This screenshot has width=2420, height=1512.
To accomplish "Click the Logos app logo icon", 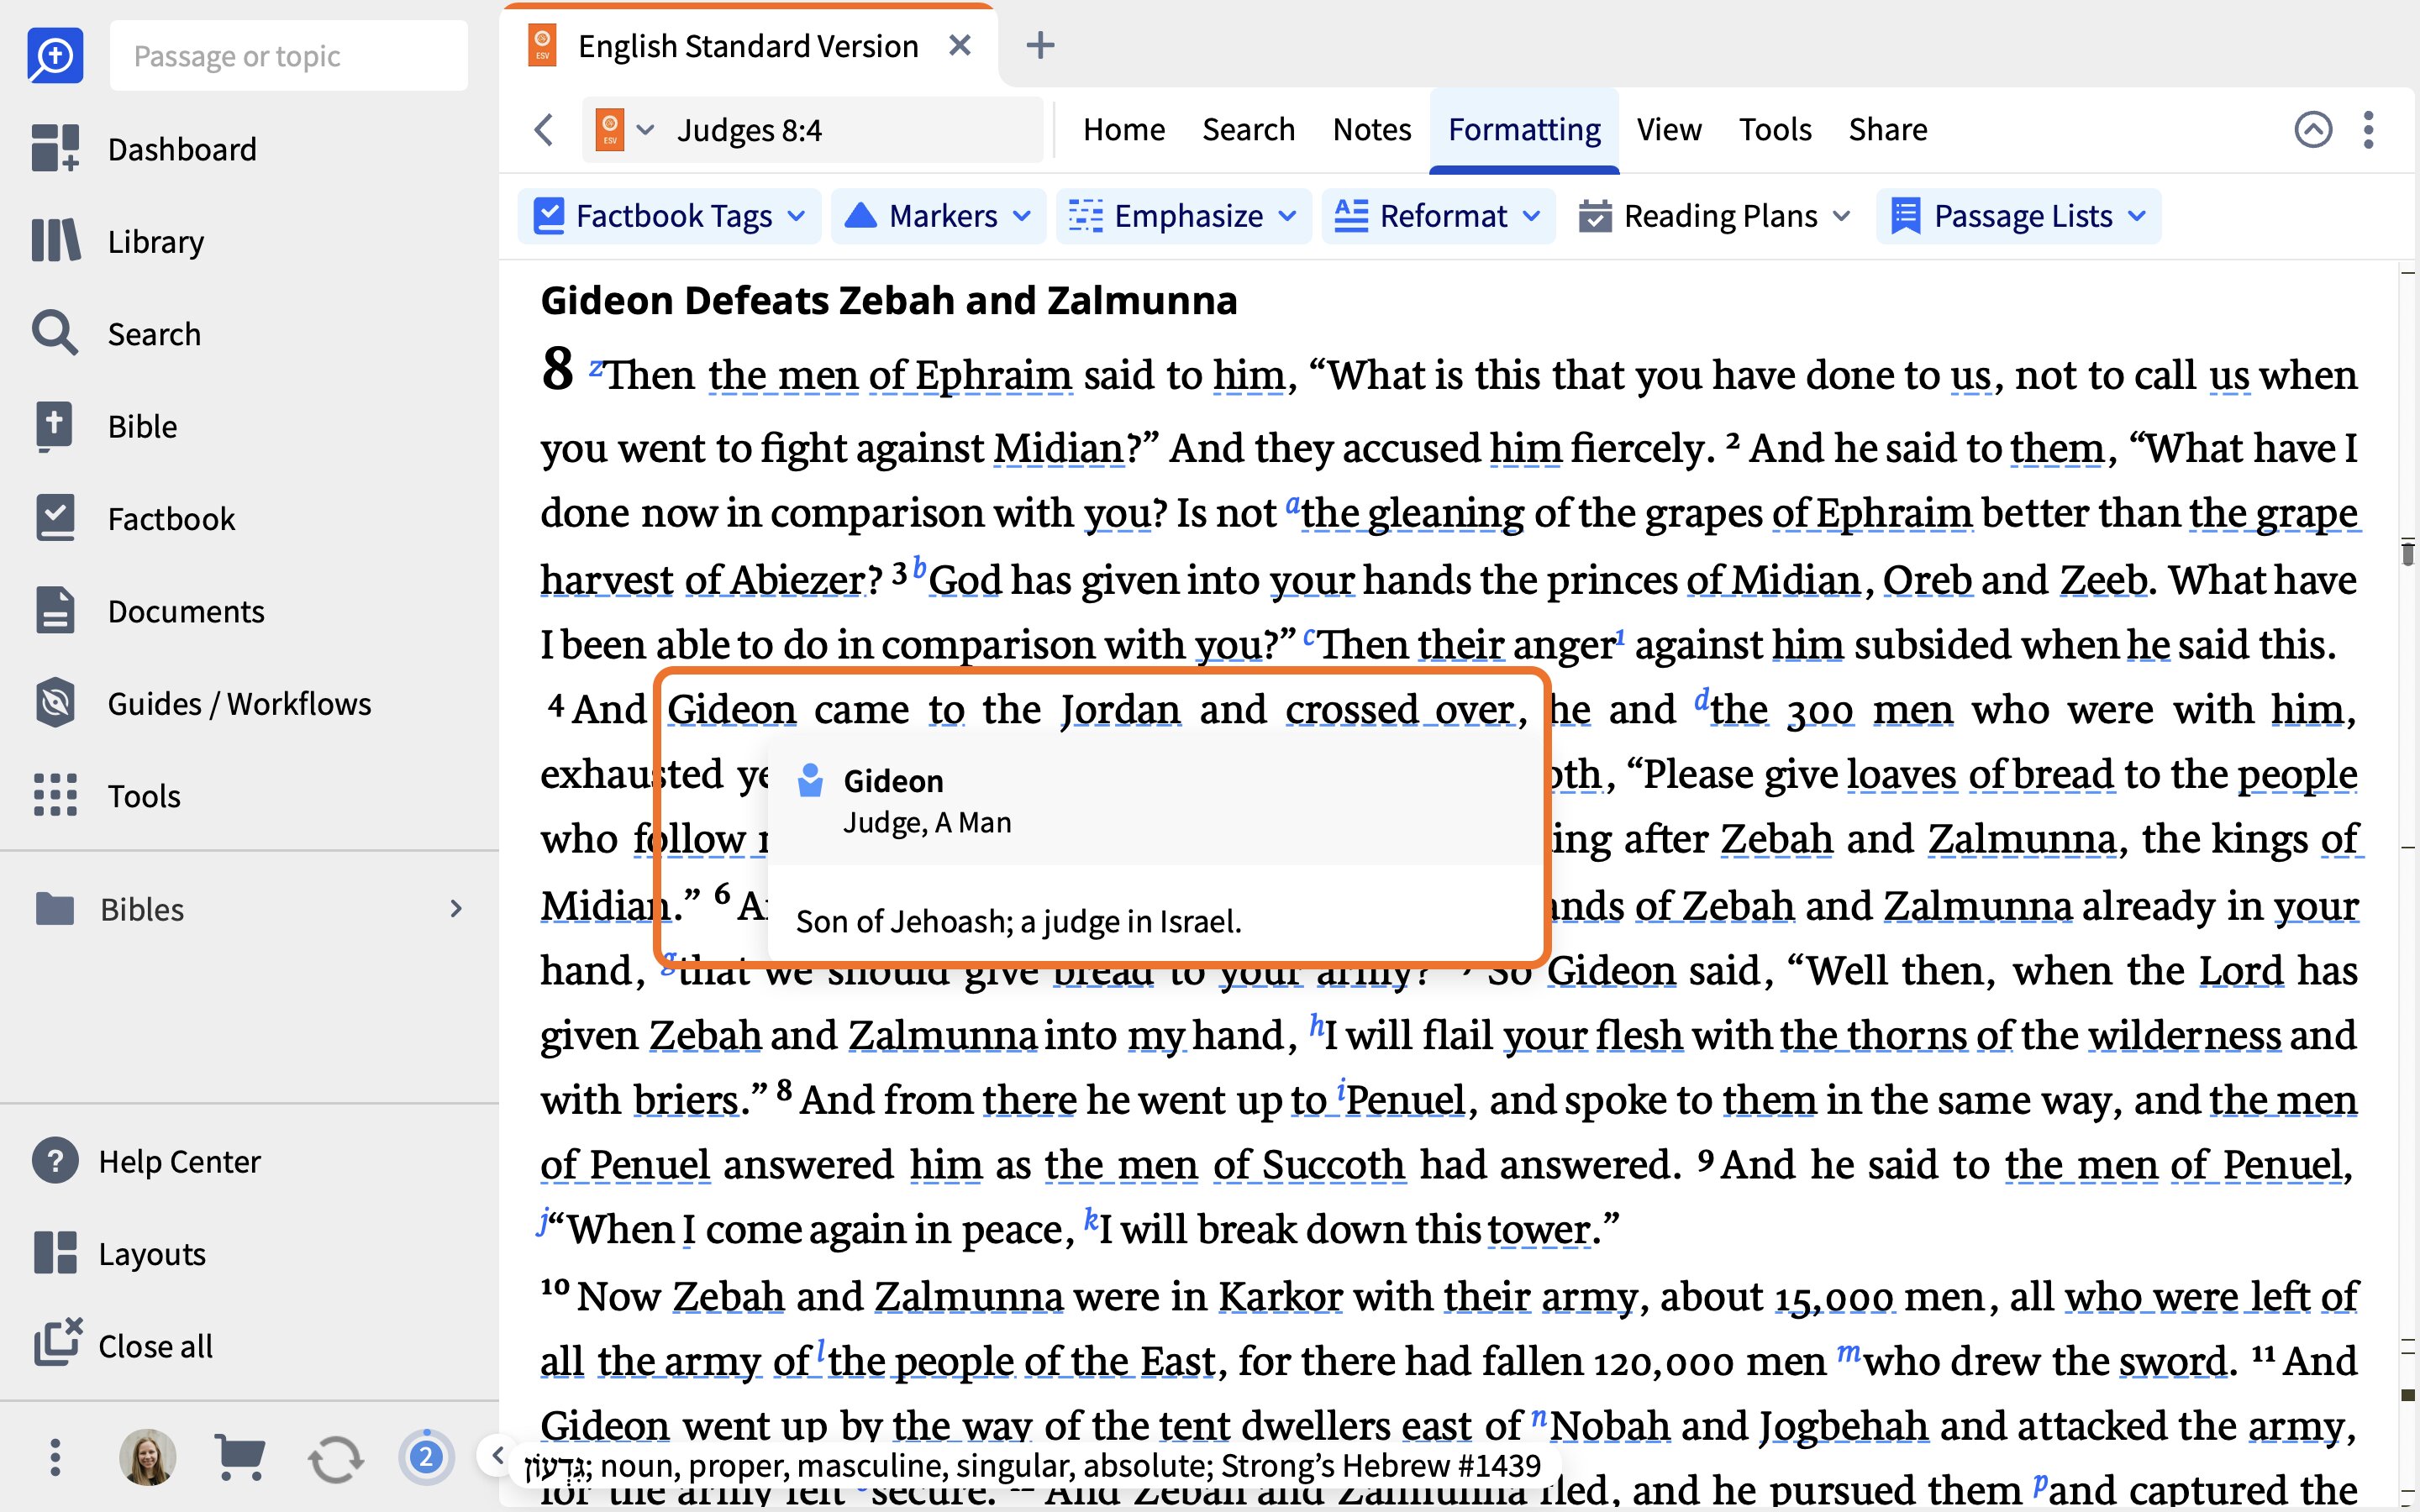I will pyautogui.click(x=55, y=56).
